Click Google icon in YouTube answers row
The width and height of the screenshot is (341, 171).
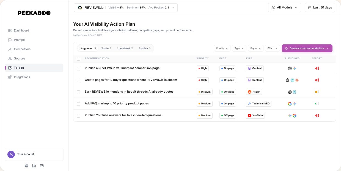(294, 116)
